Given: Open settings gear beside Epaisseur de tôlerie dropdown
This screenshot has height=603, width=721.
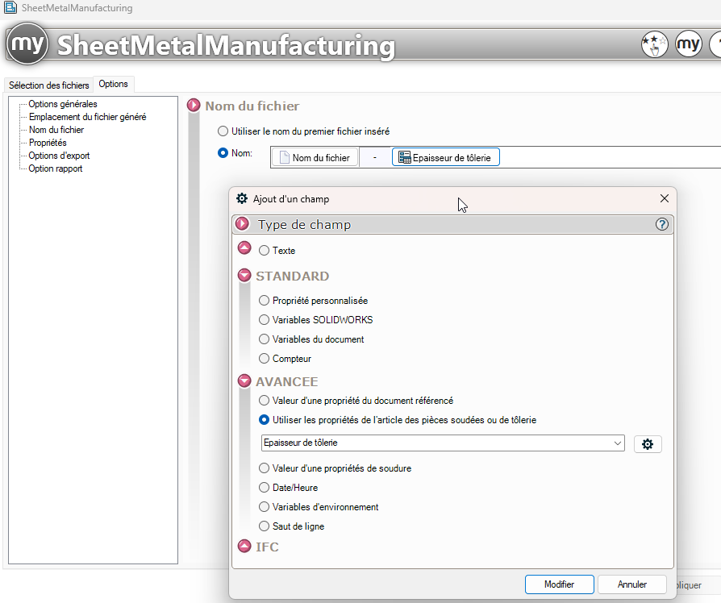Looking at the screenshot, I should 648,443.
